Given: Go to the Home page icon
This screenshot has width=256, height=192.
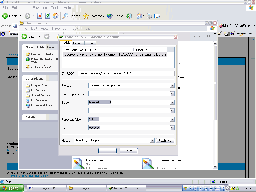Looking at the screenshot, I should (x=56, y=16).
